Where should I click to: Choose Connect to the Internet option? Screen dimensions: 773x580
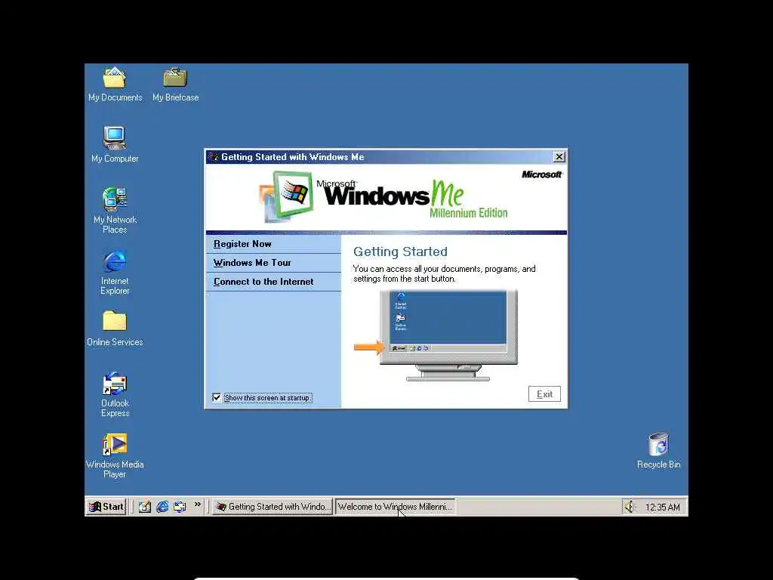click(273, 282)
